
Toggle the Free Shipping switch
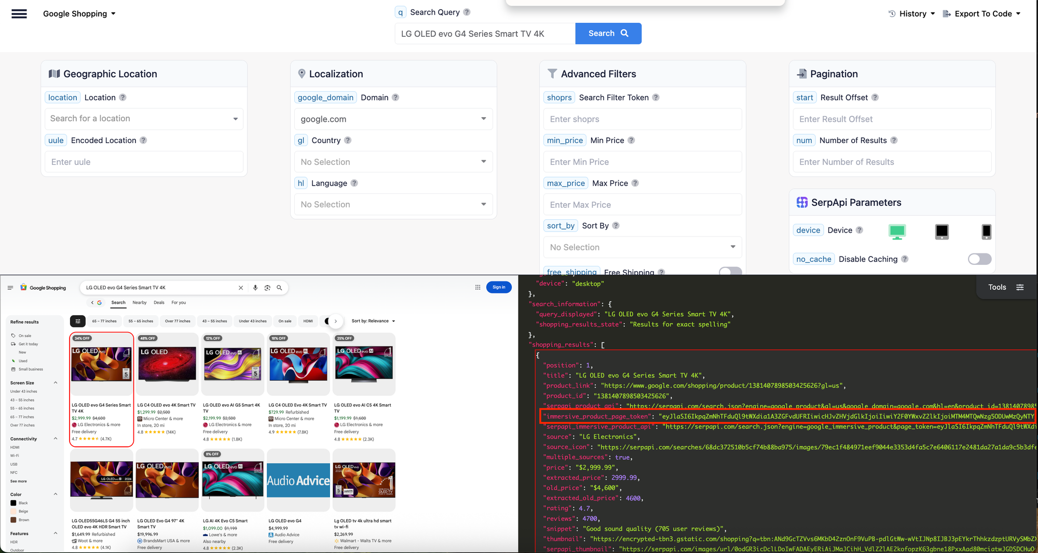(730, 271)
